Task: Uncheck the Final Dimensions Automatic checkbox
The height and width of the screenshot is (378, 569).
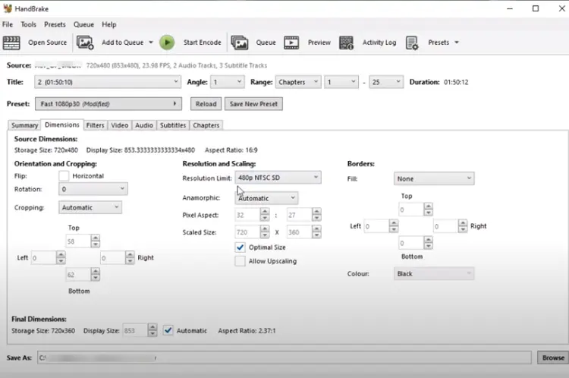Action: pos(168,330)
